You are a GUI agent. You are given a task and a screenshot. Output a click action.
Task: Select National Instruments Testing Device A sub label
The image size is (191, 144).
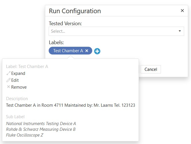[41, 124]
